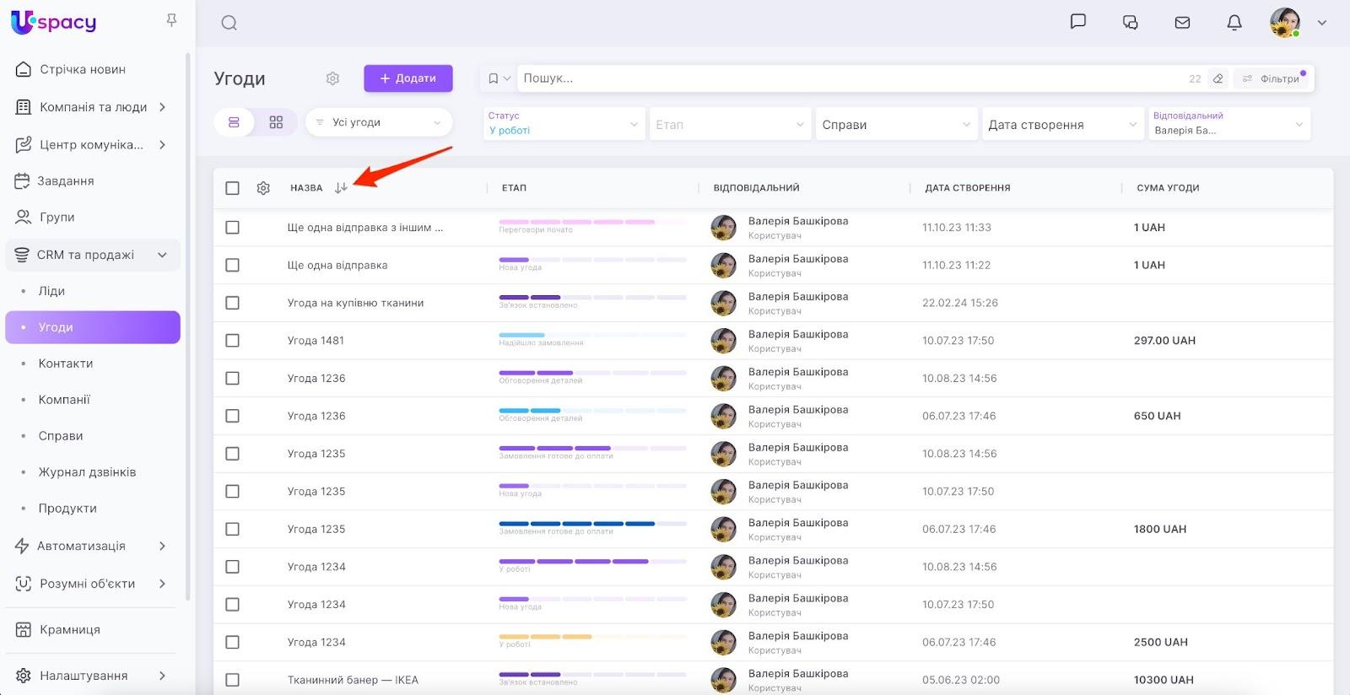Viewport: 1350px width, 695px height.
Task: Open table column settings gear
Action: 263,188
